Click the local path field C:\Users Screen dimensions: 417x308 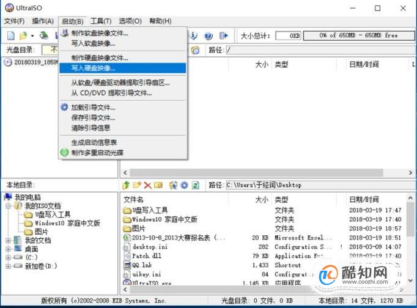(x=321, y=185)
